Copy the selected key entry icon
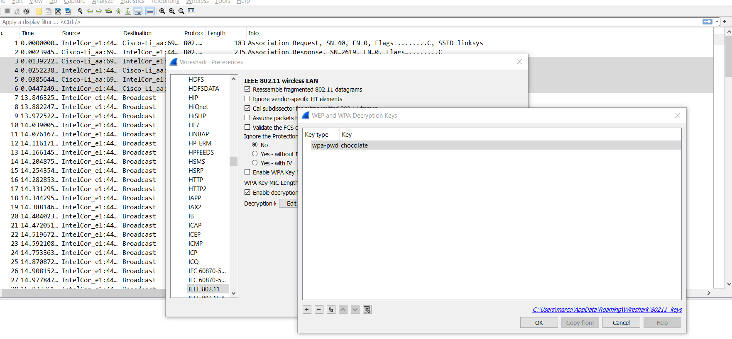The width and height of the screenshot is (732, 339). (x=331, y=310)
